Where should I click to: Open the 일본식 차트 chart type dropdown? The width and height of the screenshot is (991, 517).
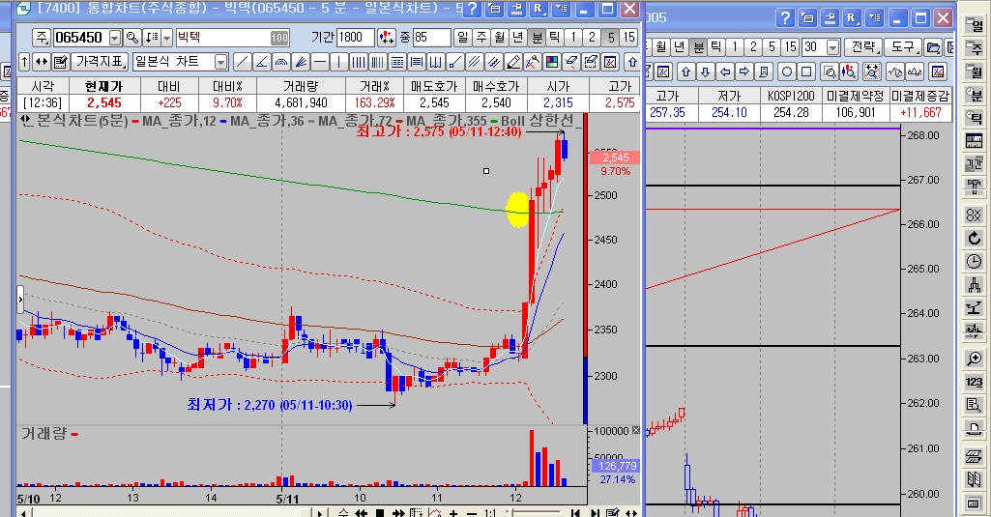tap(221, 62)
